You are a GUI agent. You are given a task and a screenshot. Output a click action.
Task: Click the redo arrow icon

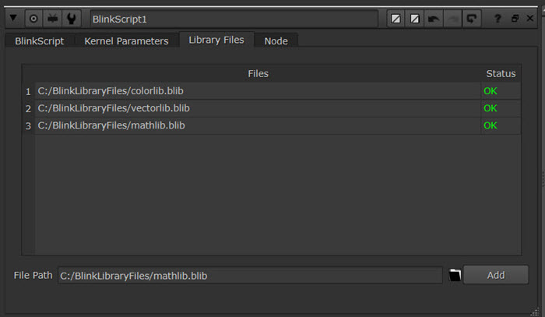click(452, 18)
